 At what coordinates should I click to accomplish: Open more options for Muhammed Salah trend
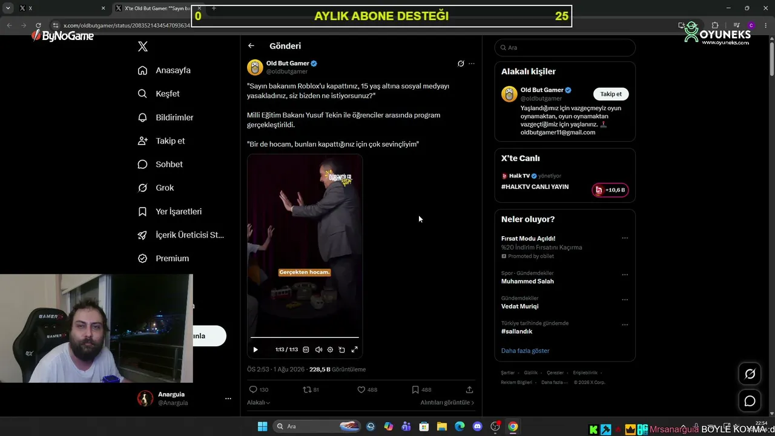pyautogui.click(x=625, y=275)
